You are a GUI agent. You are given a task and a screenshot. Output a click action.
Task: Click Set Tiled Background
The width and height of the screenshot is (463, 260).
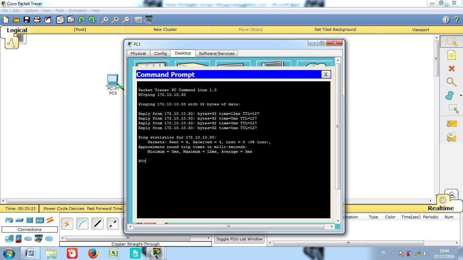tap(335, 29)
